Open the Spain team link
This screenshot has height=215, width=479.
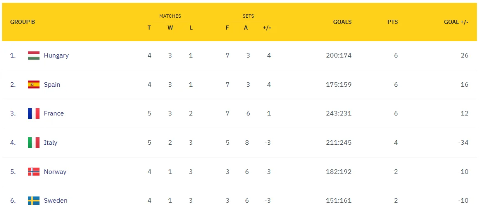52,85
